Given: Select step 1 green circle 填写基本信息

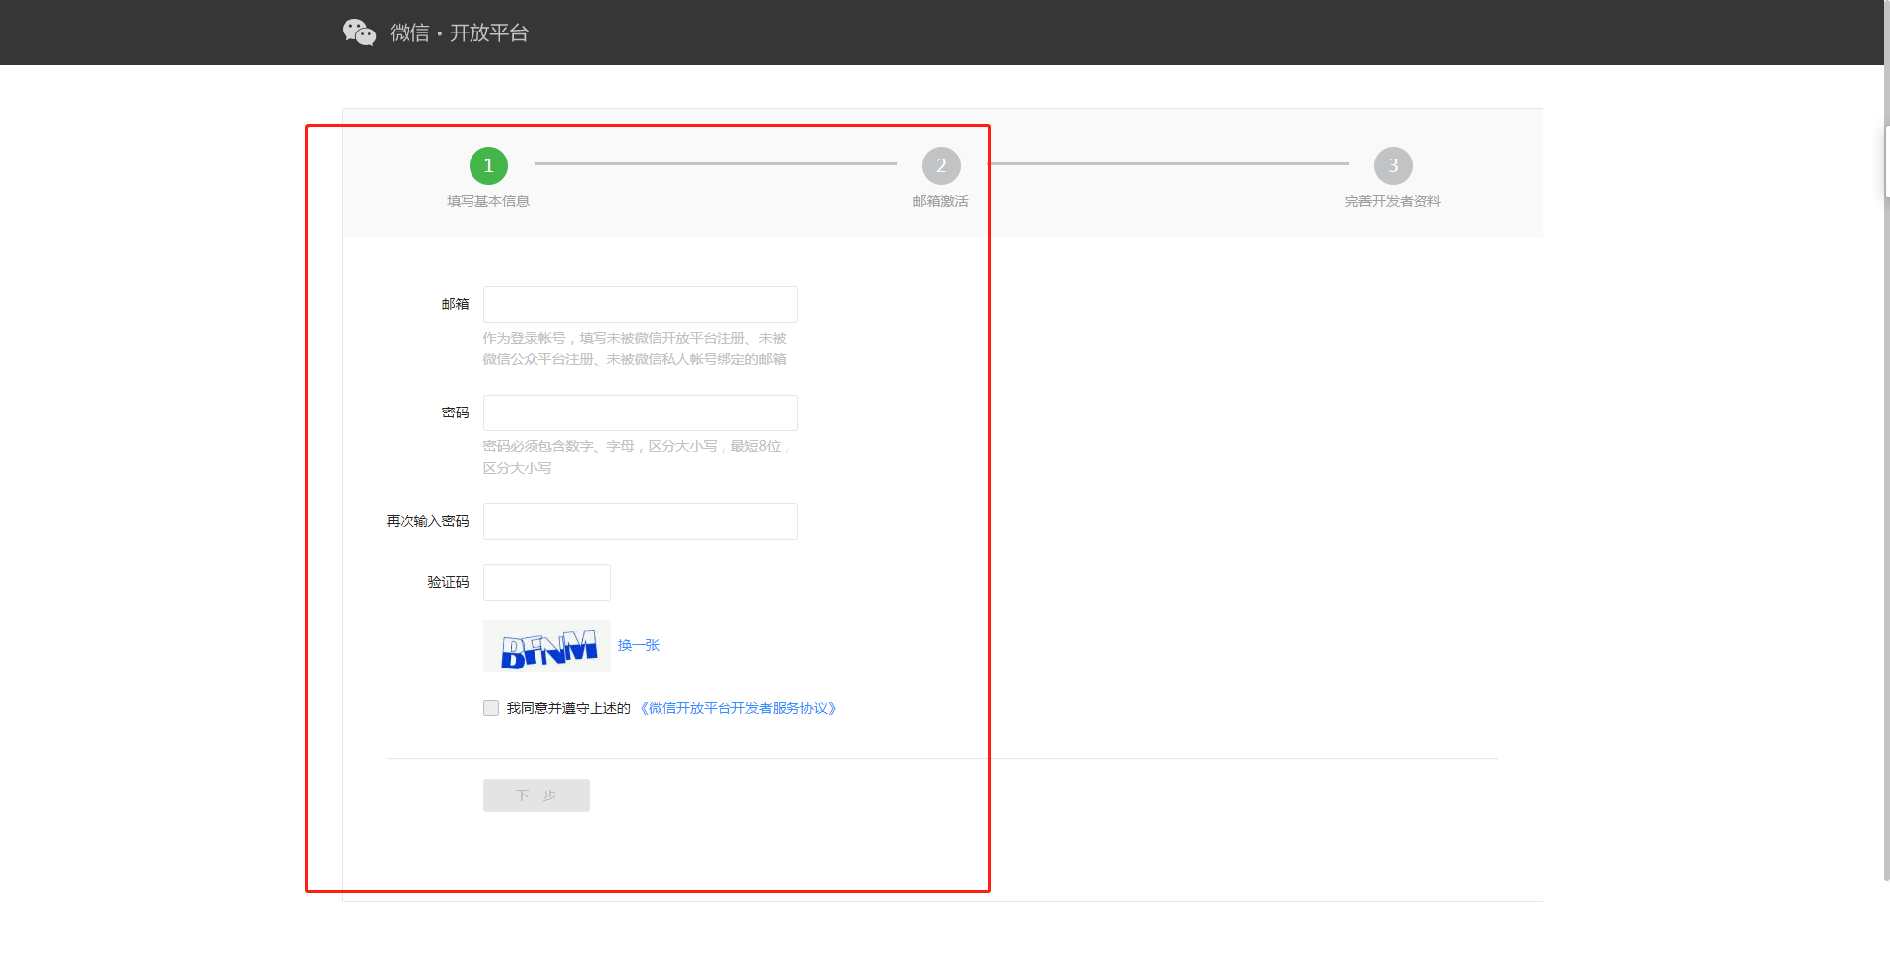Looking at the screenshot, I should point(488,165).
